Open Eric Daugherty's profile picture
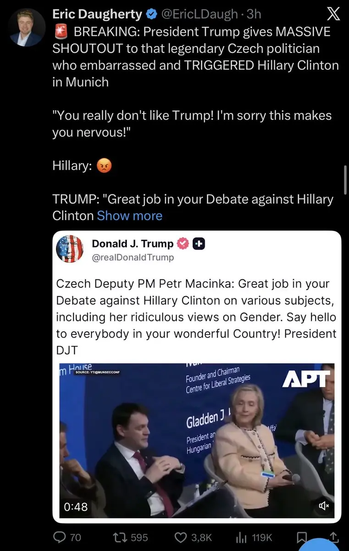This screenshot has height=551, width=349. [28, 28]
